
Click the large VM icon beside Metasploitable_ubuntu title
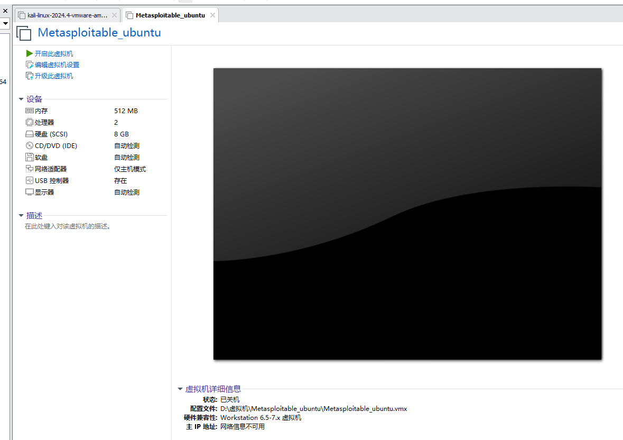pyautogui.click(x=24, y=33)
